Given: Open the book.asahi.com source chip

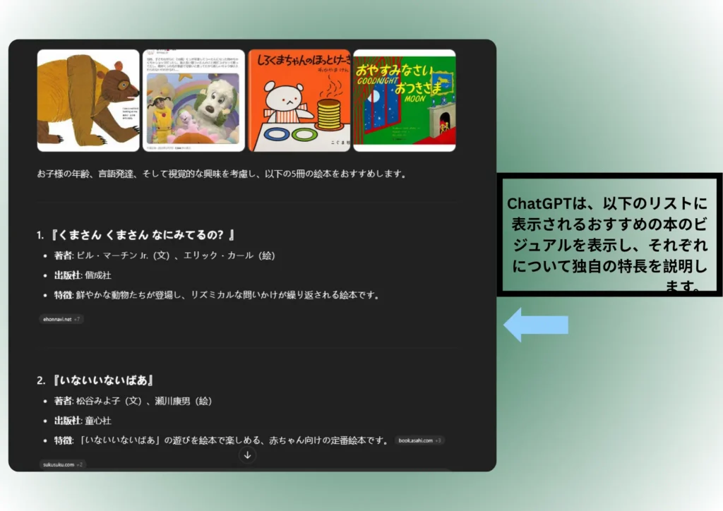Looking at the screenshot, I should pos(419,440).
